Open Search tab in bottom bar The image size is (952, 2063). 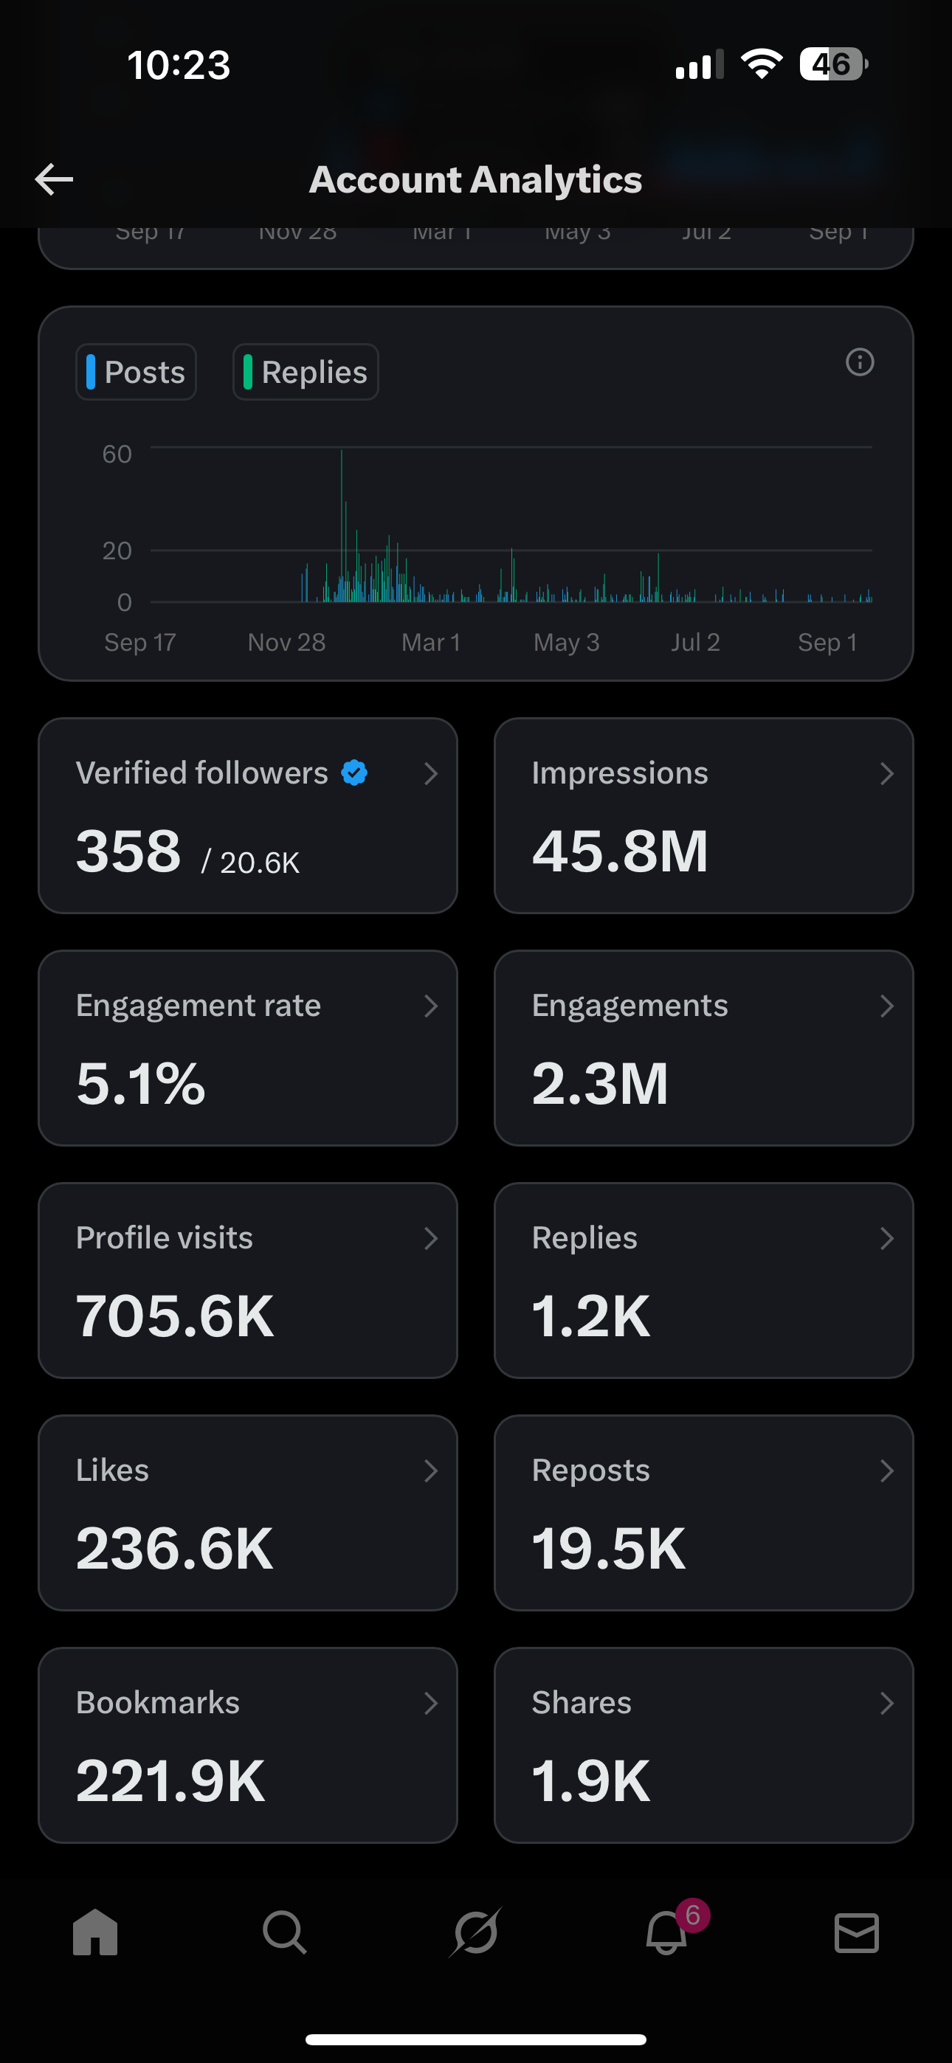284,1932
